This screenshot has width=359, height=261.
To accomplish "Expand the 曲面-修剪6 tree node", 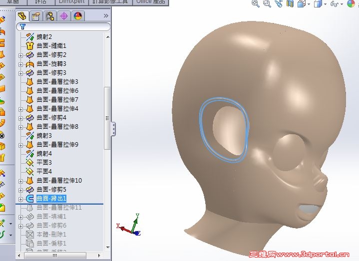I will click(20, 226).
